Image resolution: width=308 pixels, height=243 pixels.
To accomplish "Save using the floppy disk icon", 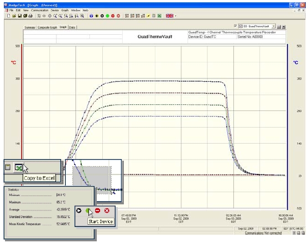I will coord(20,16).
